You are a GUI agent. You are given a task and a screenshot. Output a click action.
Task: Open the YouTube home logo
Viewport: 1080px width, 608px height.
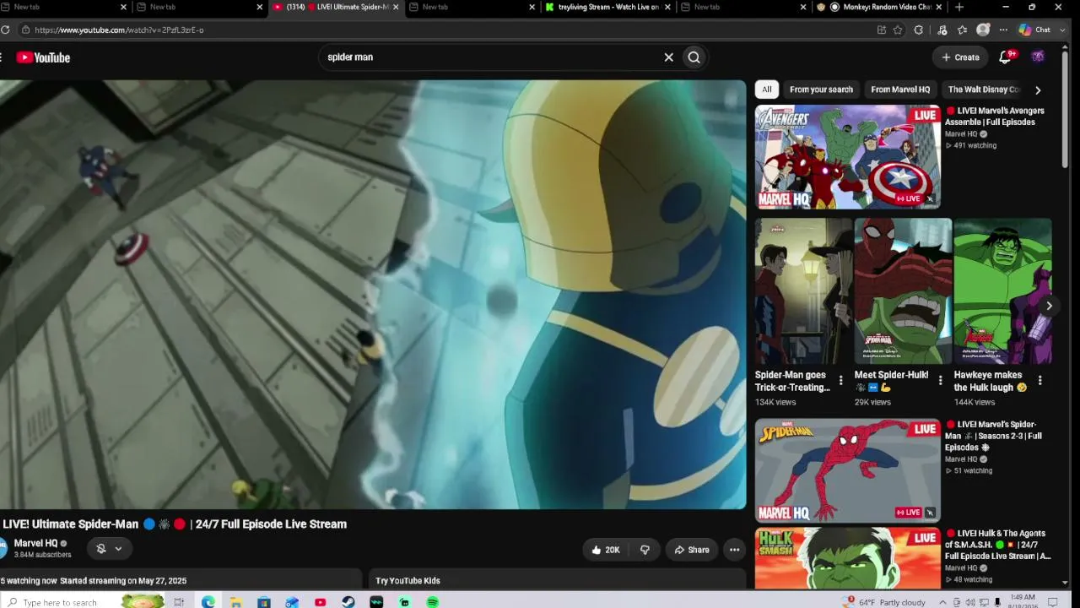(x=43, y=57)
